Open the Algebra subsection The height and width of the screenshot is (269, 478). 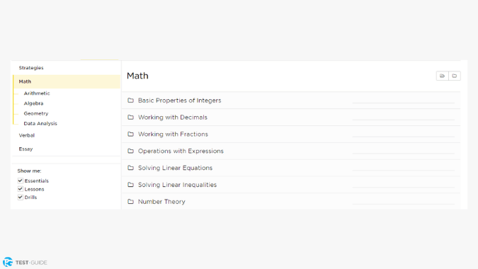(33, 103)
